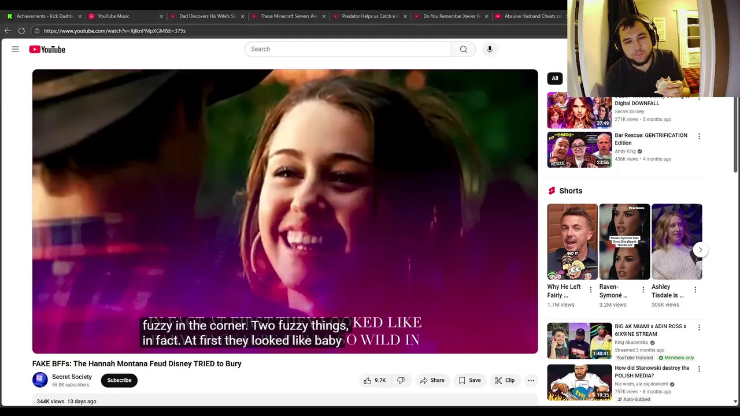Show next Shorts with arrow chevron
The width and height of the screenshot is (740, 416).
(700, 250)
